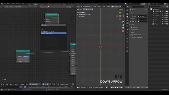Choose 'Index' search result

tap(53, 29)
